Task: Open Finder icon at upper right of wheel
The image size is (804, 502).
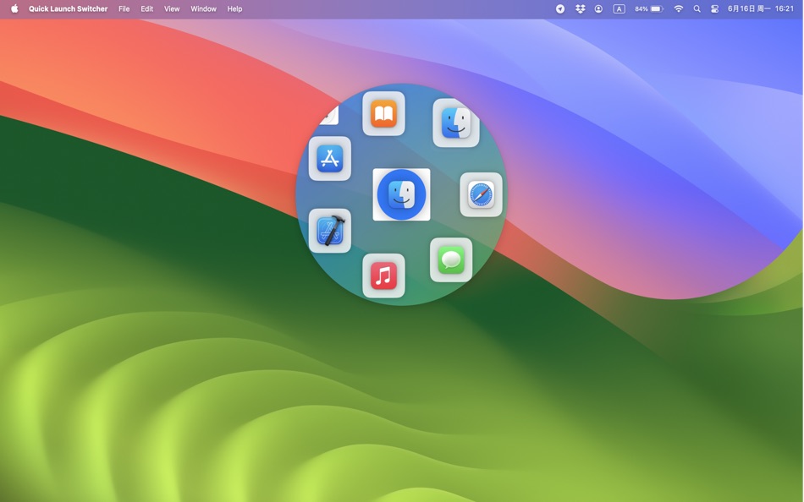Action: coord(456,123)
